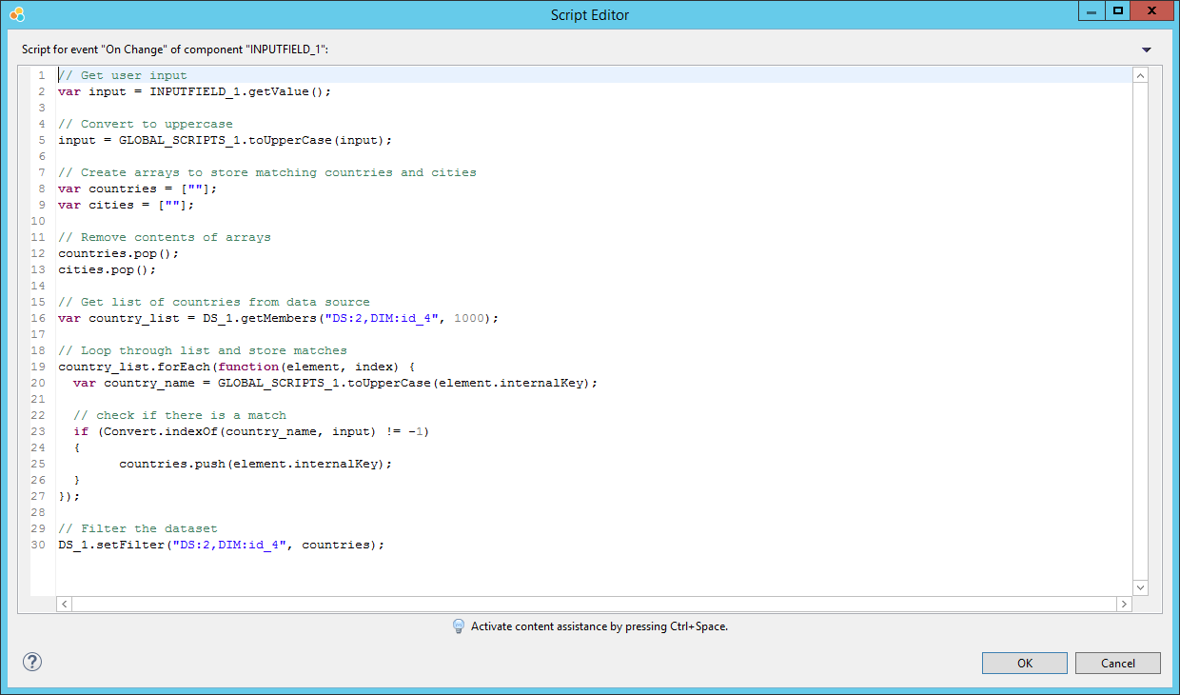Click comment '// Create arrays to store matching countries and cities'
This screenshot has height=695, width=1180.
[x=267, y=172]
